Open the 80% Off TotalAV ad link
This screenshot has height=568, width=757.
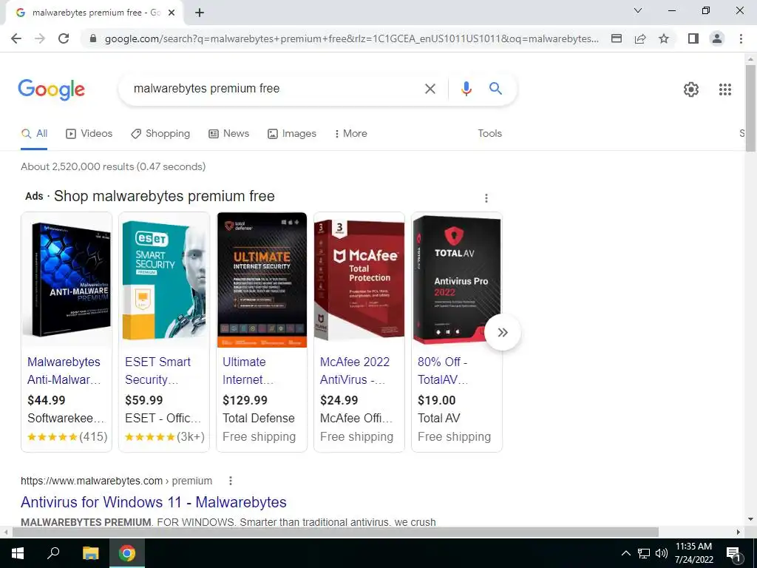pos(443,371)
